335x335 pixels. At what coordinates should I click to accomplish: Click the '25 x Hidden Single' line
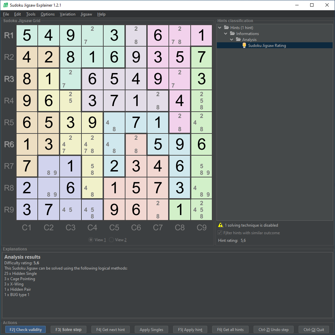point(21,274)
